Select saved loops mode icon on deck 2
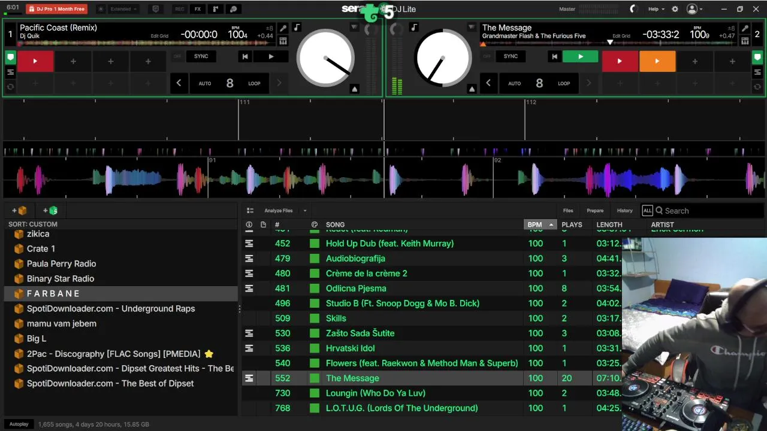 tap(757, 72)
